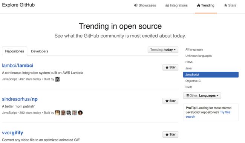The height and width of the screenshot is (143, 245).
Task: Follow the 'Try this search' link
Action: point(208,114)
